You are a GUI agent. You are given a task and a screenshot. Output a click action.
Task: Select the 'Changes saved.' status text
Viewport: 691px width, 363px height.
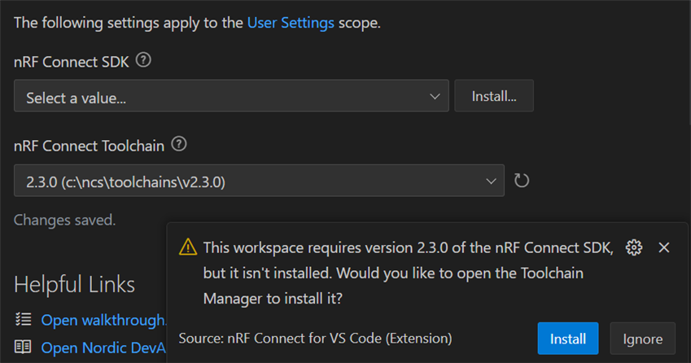pos(65,220)
